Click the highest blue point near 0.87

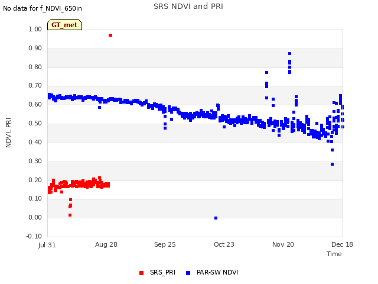tap(290, 54)
